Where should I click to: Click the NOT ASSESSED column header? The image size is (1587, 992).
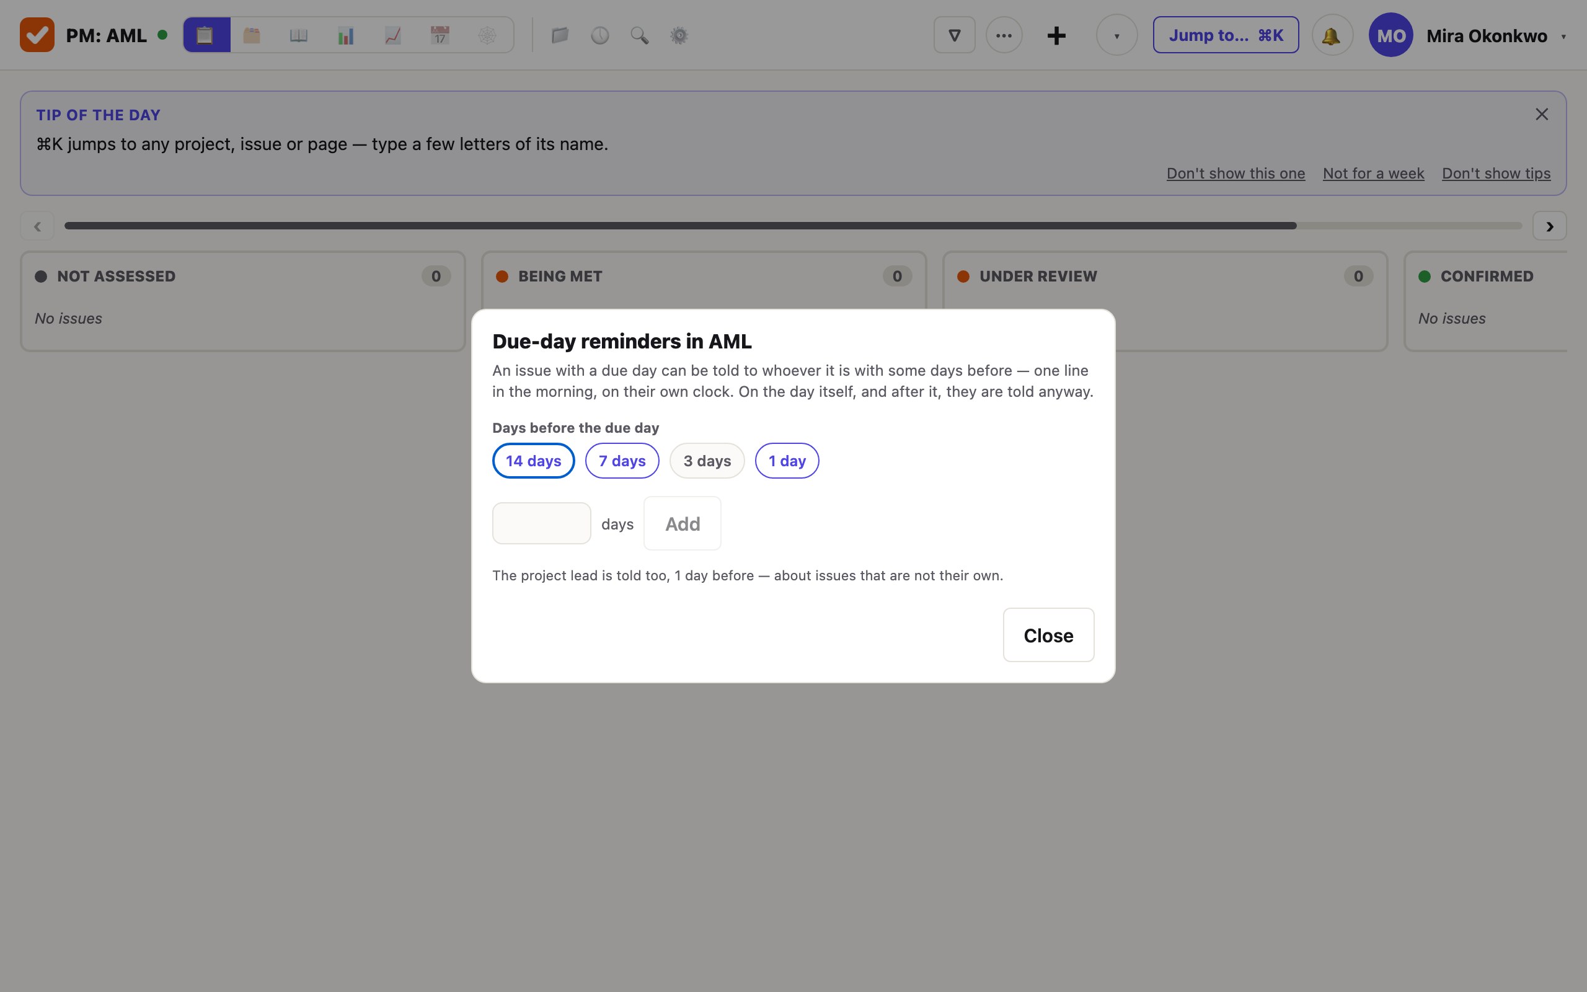pyautogui.click(x=116, y=277)
